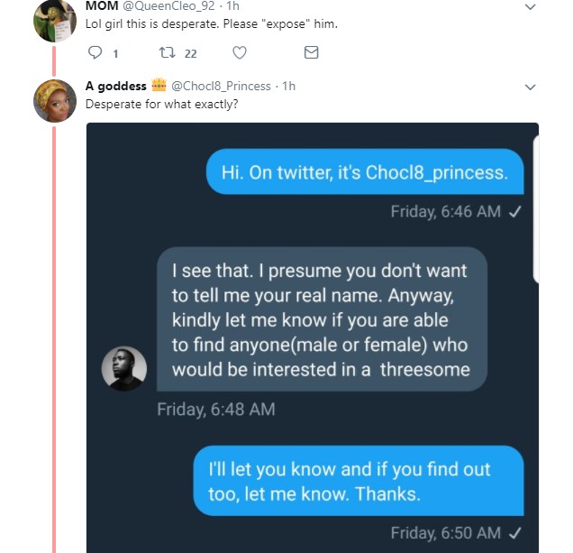Image resolution: width=573 pixels, height=553 pixels.
Task: Open A goddess's profile avatar picture
Action: pyautogui.click(x=54, y=100)
